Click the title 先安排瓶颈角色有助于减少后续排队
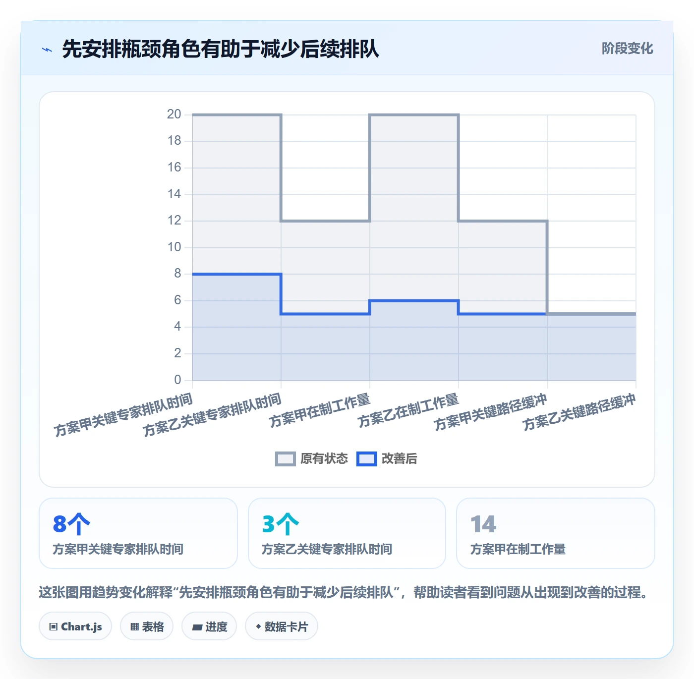Viewport: 694px width, 679px height. 221,49
